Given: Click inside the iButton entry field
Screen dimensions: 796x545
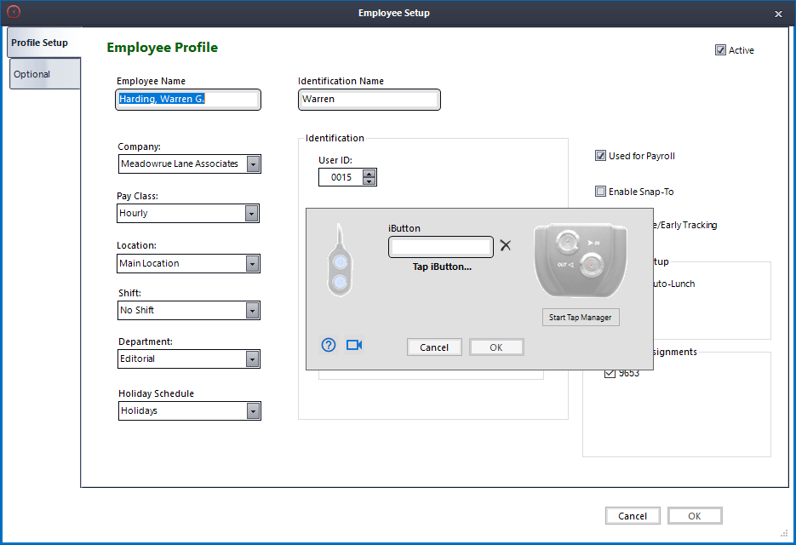Looking at the screenshot, I should [x=440, y=246].
